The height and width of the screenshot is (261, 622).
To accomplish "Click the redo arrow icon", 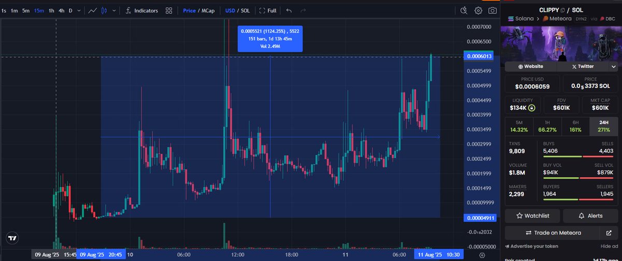I will point(303,10).
